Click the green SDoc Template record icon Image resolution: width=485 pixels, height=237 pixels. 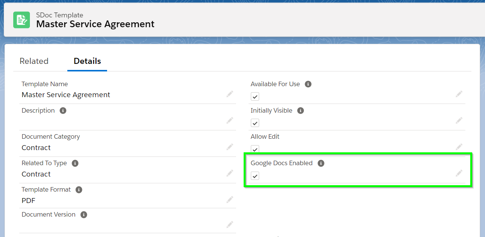click(22, 20)
